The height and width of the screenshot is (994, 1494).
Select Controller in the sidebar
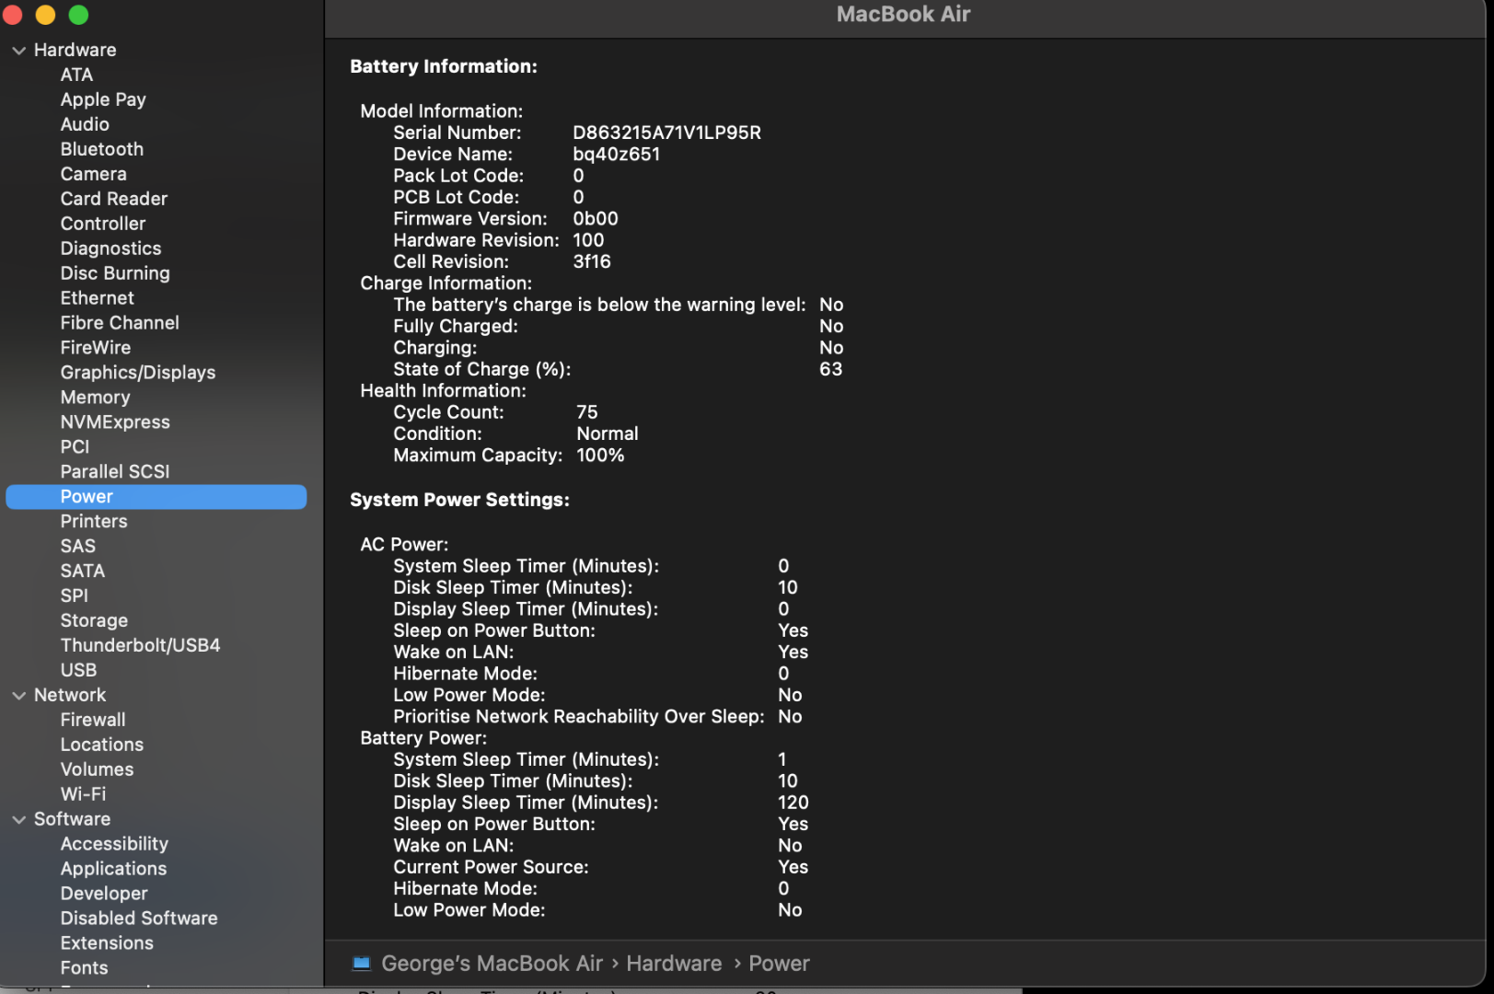coord(103,224)
